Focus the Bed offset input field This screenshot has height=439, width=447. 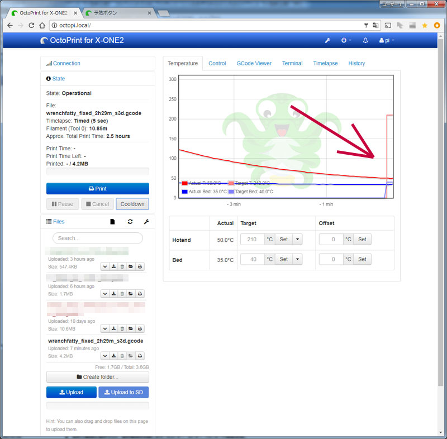(x=331, y=259)
